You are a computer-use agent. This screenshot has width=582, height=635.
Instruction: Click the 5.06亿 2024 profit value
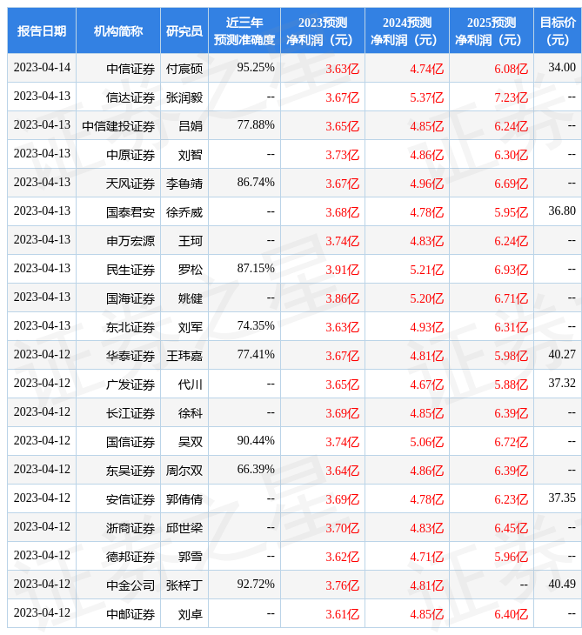[x=427, y=442]
